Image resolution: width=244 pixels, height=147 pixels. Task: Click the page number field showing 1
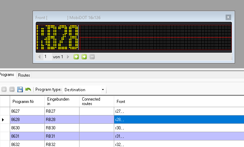click(x=48, y=57)
